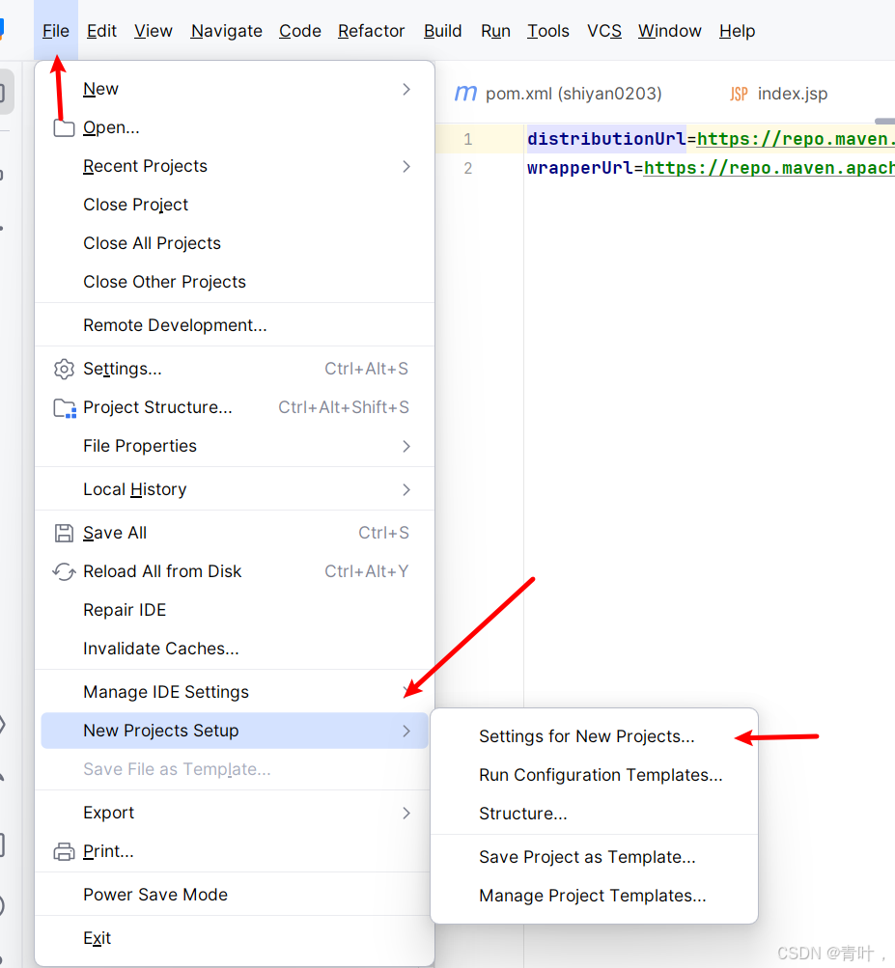Open Remote Development...

[234, 325]
